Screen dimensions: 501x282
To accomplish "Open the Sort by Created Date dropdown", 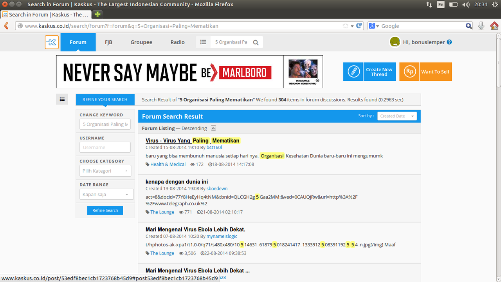I will 397,116.
